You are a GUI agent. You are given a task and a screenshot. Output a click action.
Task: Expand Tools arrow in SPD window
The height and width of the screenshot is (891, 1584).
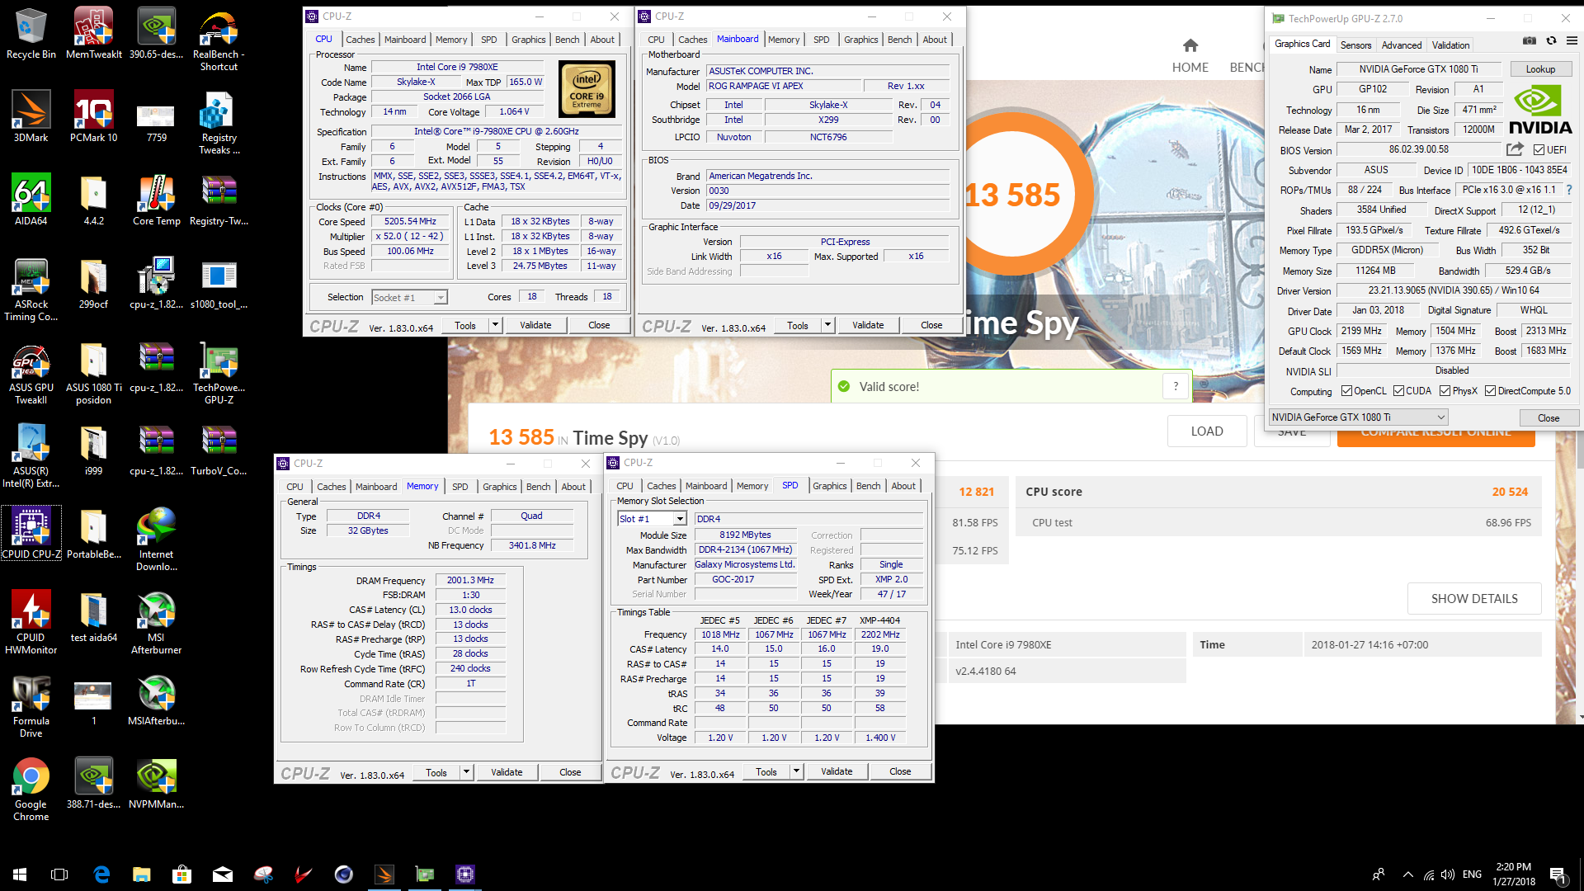click(797, 771)
